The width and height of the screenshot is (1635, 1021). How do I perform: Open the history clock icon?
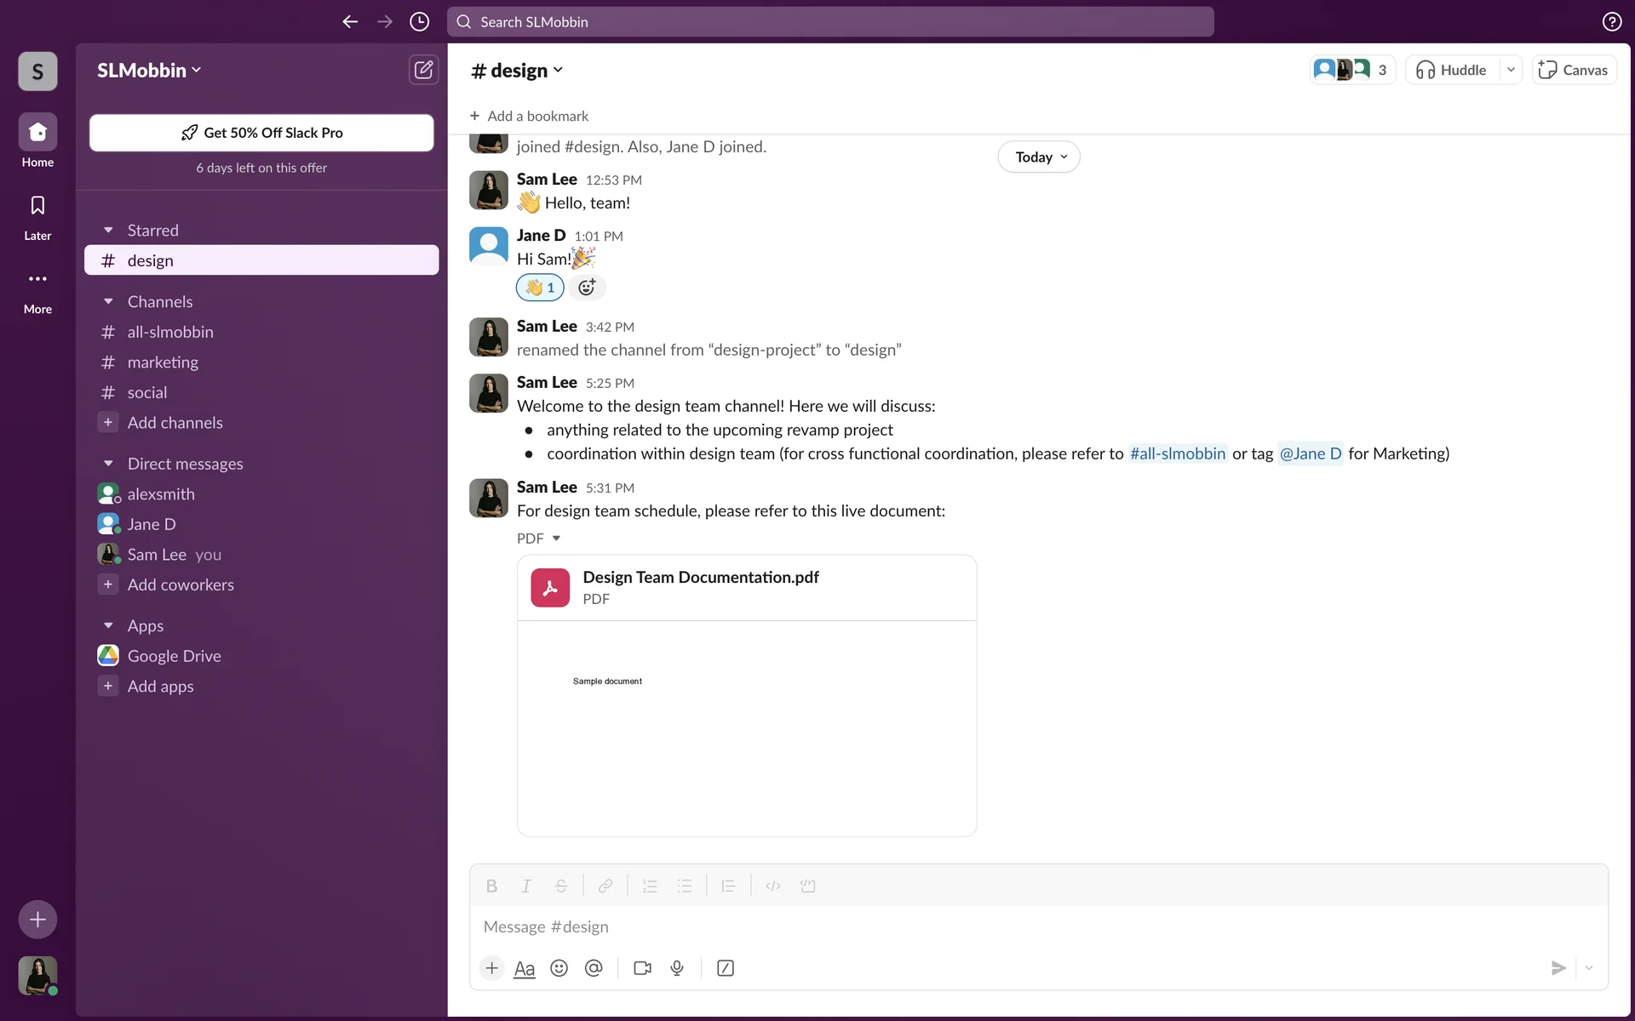(x=419, y=22)
